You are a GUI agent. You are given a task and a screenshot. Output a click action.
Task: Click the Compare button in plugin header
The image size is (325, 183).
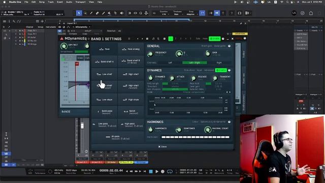pyautogui.click(x=73, y=34)
